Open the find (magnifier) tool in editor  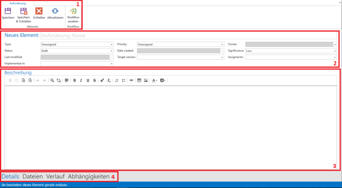[52, 80]
